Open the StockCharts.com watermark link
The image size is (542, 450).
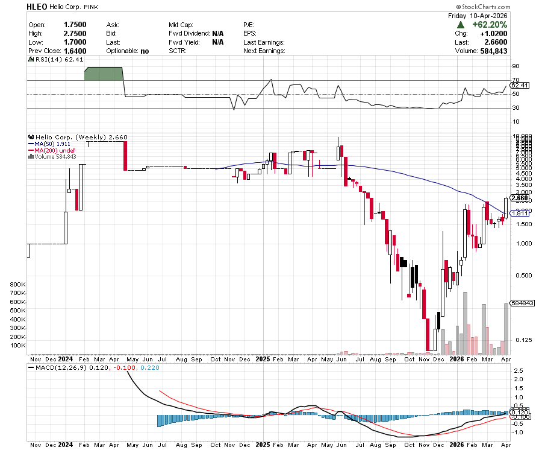483,7
